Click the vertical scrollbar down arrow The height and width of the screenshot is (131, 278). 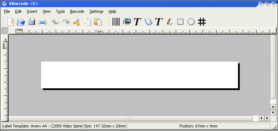click(x=273, y=112)
